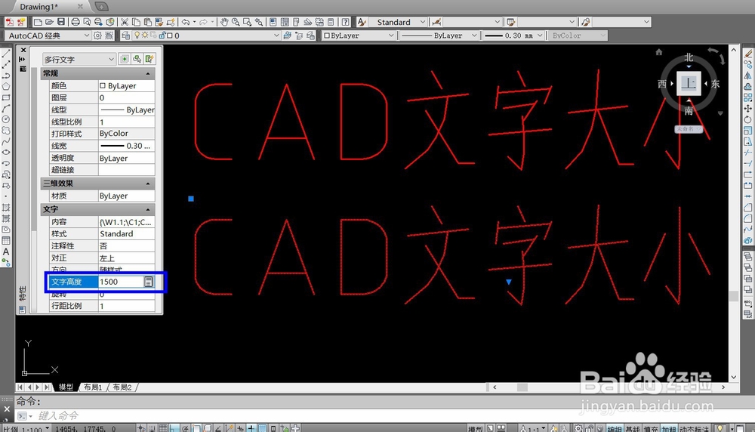Open the workspace settings gear icon
The height and width of the screenshot is (432, 755).
coord(97,35)
